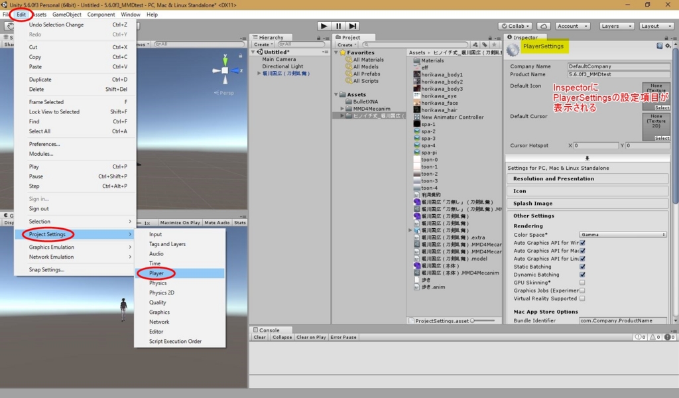Adjust the Project icon size slider

(x=483, y=321)
